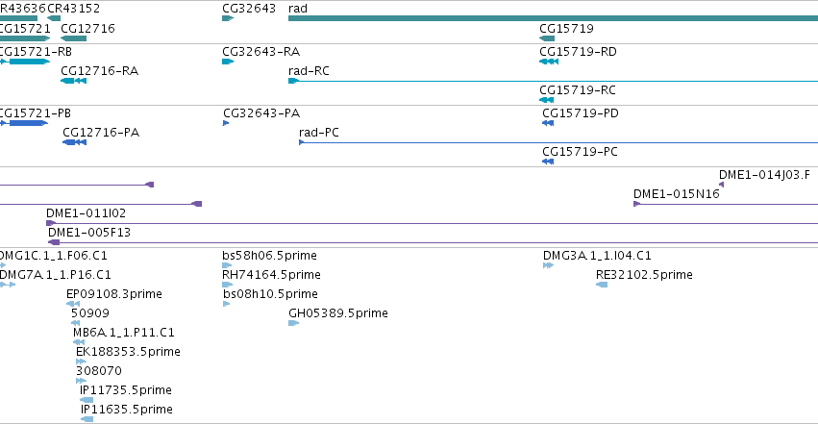
Task: Click the CG12716-RA transcript glyph
Action: click(74, 81)
